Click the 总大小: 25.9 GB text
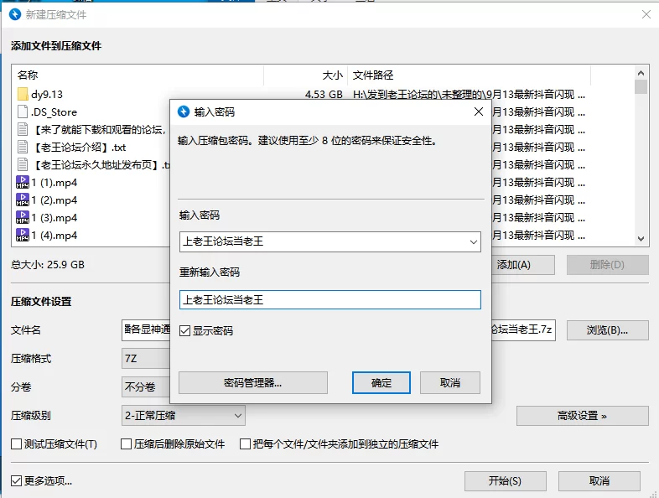This screenshot has height=498, width=659. [x=48, y=264]
